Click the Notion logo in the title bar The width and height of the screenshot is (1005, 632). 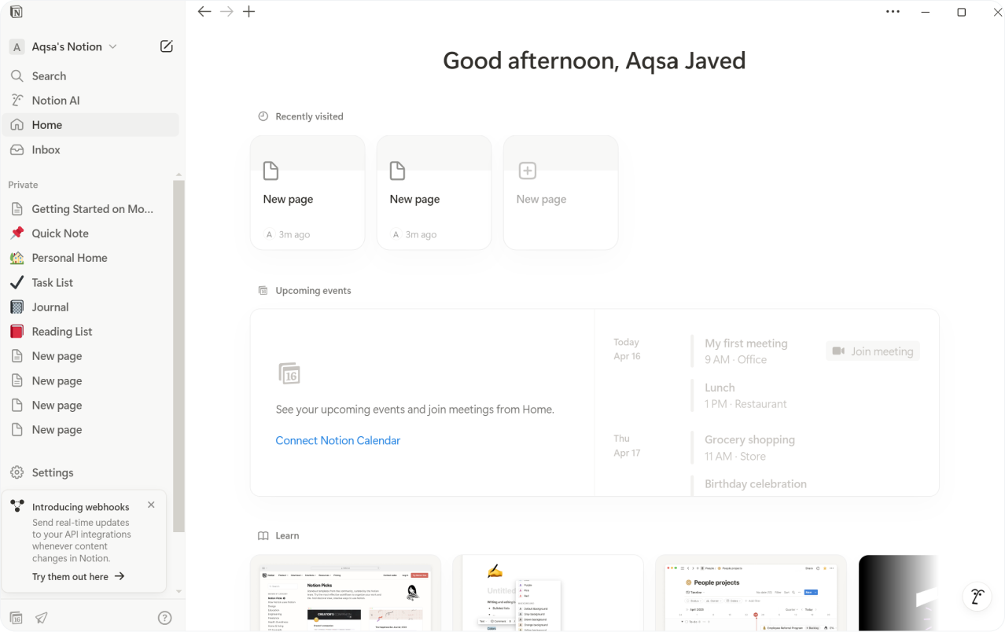17,12
